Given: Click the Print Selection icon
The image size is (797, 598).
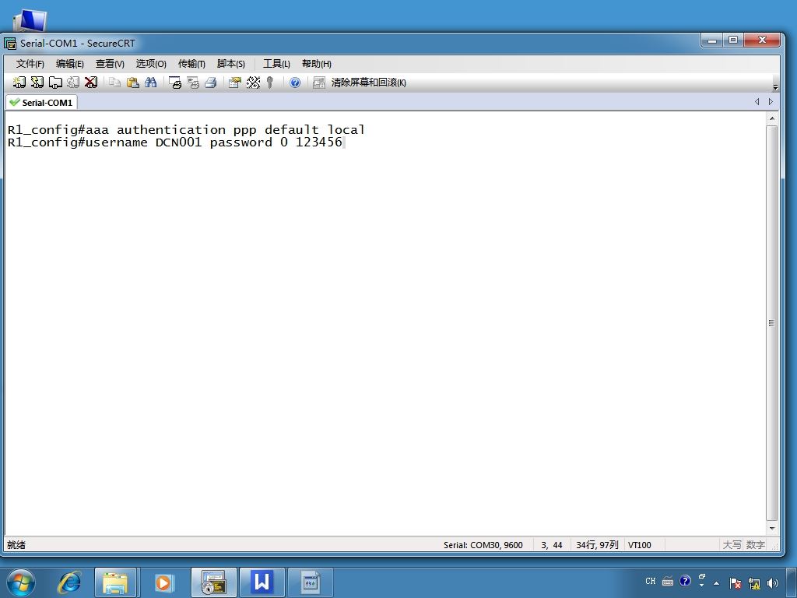Looking at the screenshot, I should 193,83.
